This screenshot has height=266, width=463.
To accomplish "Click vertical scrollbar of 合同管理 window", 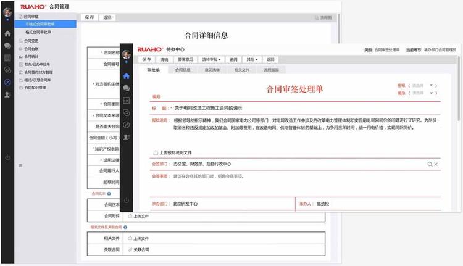I will (x=339, y=28).
